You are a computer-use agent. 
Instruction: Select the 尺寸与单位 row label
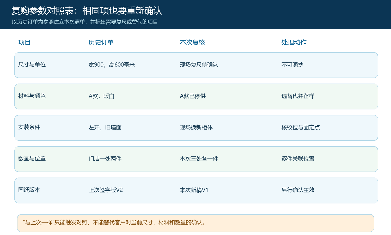click(x=32, y=64)
